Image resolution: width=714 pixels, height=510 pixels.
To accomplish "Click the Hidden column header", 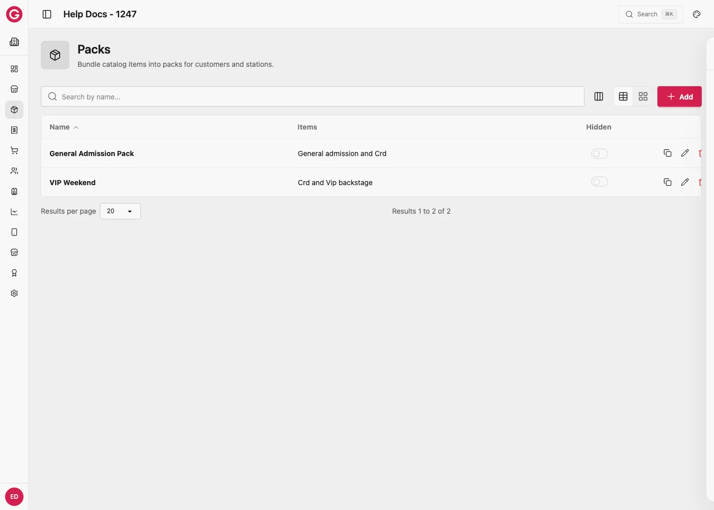I will pos(599,127).
